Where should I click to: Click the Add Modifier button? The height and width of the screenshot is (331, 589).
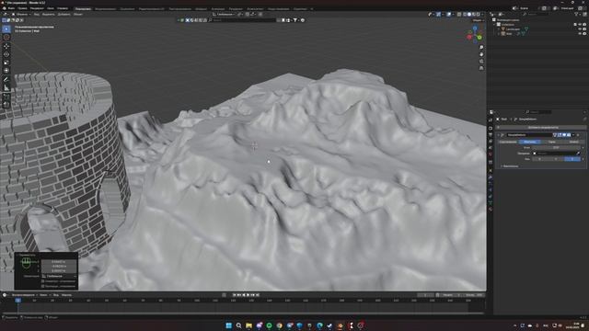coord(540,127)
